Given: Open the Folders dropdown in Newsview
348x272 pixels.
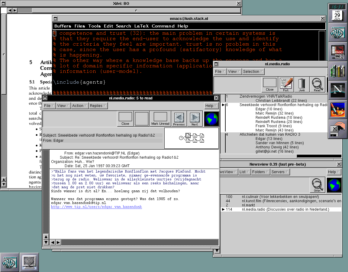Looking at the screenshot, I should [x=260, y=172].
